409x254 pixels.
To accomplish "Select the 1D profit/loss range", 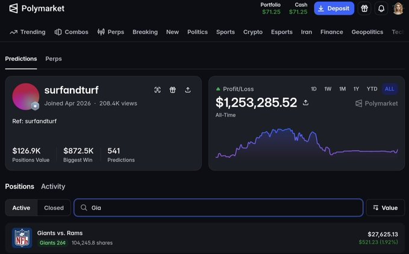I will click(x=314, y=89).
